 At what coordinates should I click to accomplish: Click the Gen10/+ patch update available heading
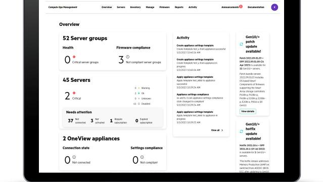tap(253, 44)
